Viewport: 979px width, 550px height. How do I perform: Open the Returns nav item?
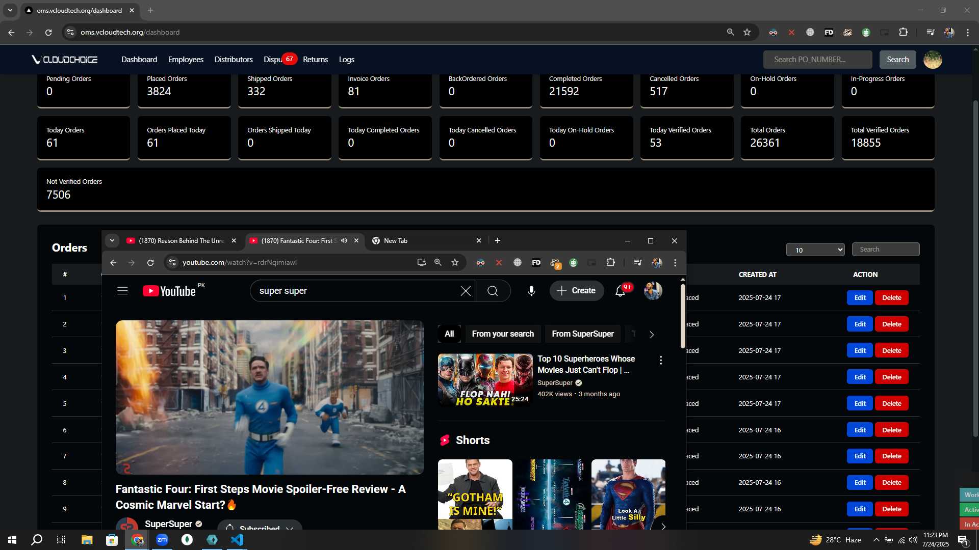pyautogui.click(x=315, y=60)
